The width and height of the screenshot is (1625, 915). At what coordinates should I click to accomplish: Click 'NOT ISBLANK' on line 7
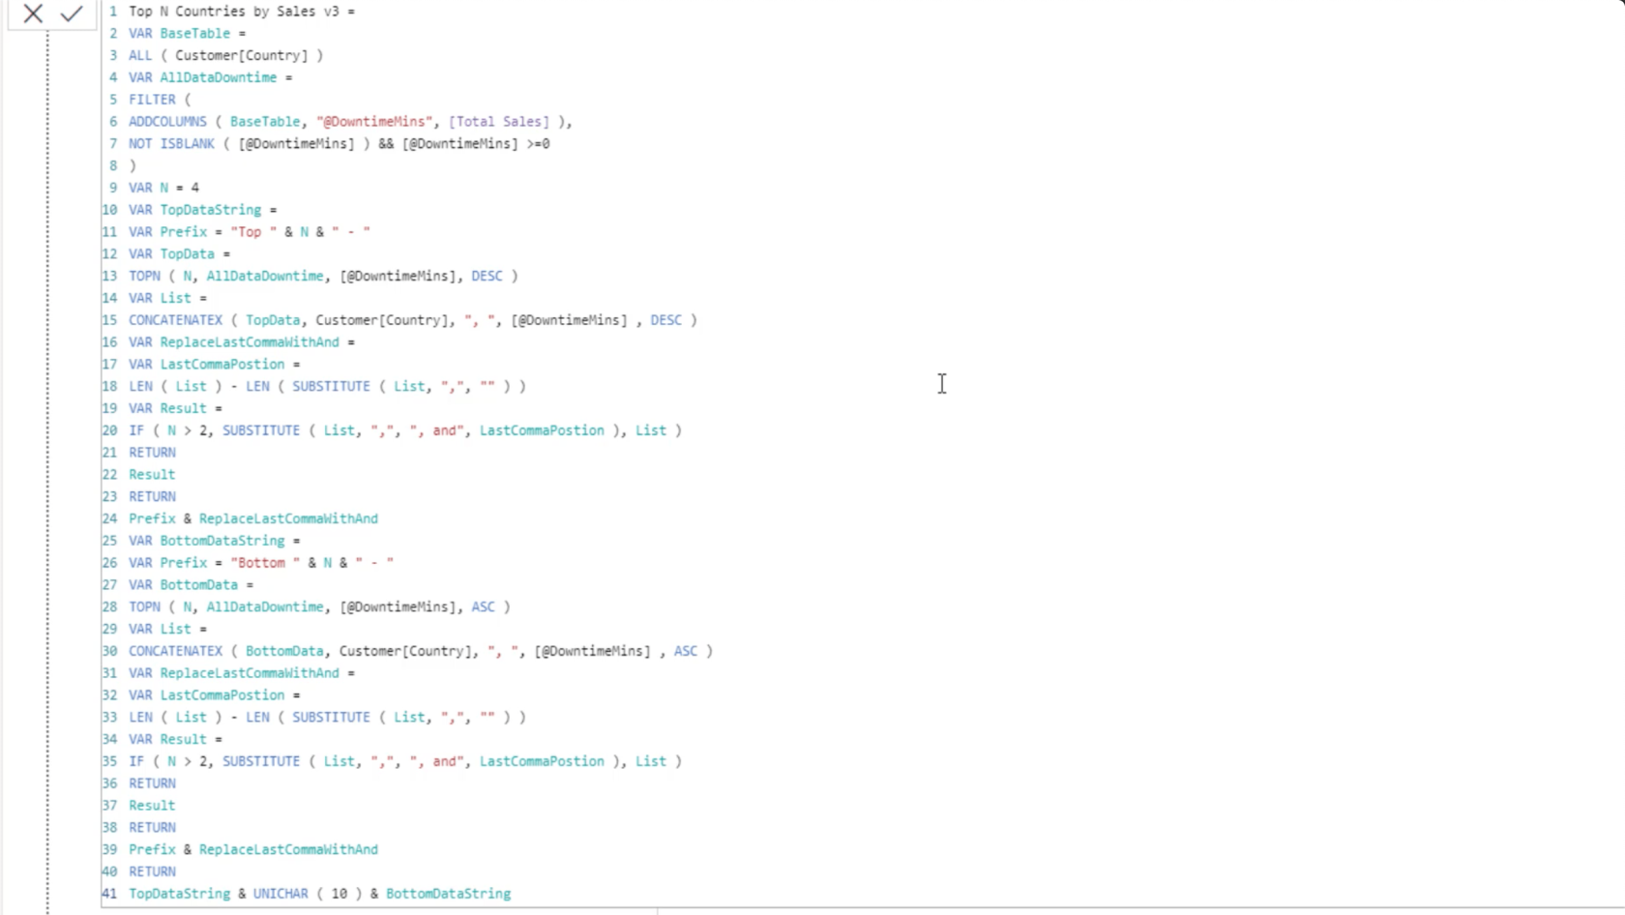[171, 144]
